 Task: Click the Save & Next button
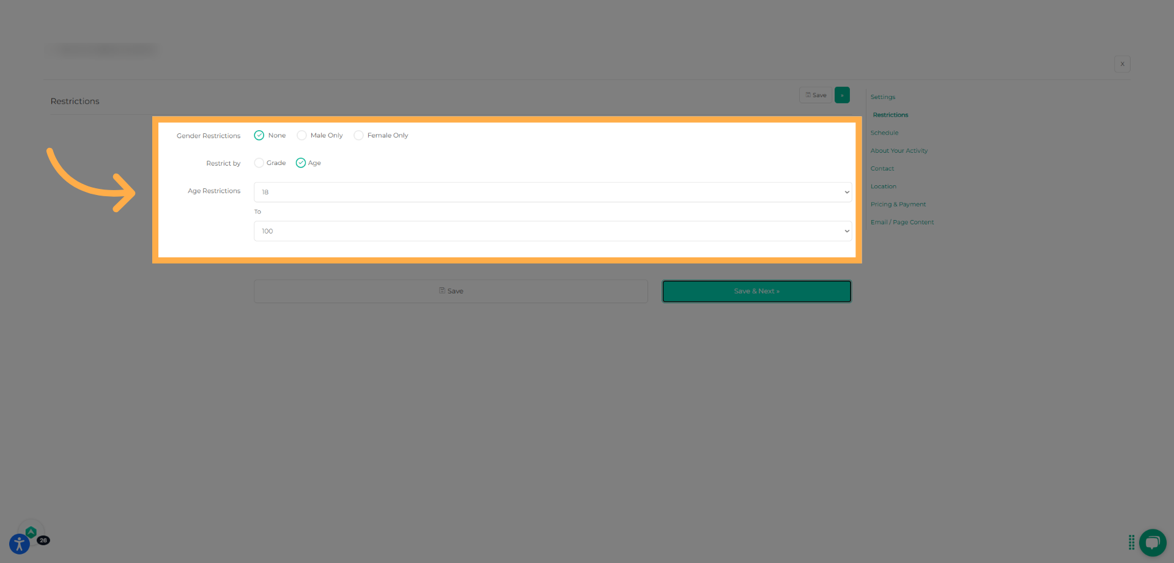(x=756, y=292)
